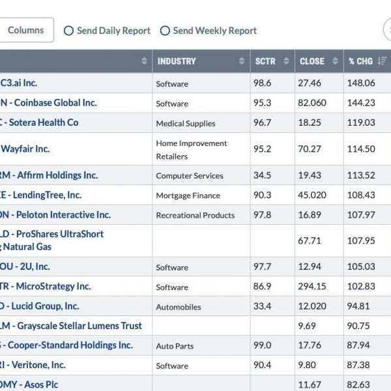Click SCTR value 98.6

point(263,83)
